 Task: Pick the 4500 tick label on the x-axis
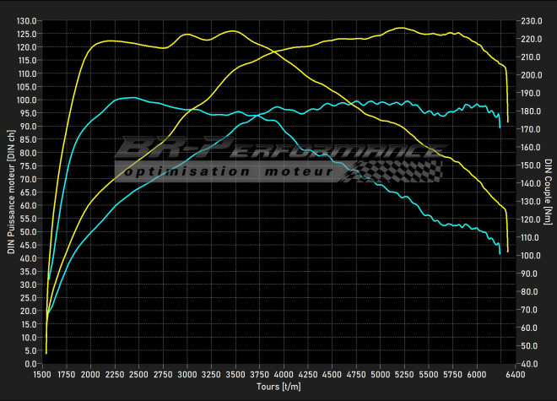tap(333, 372)
